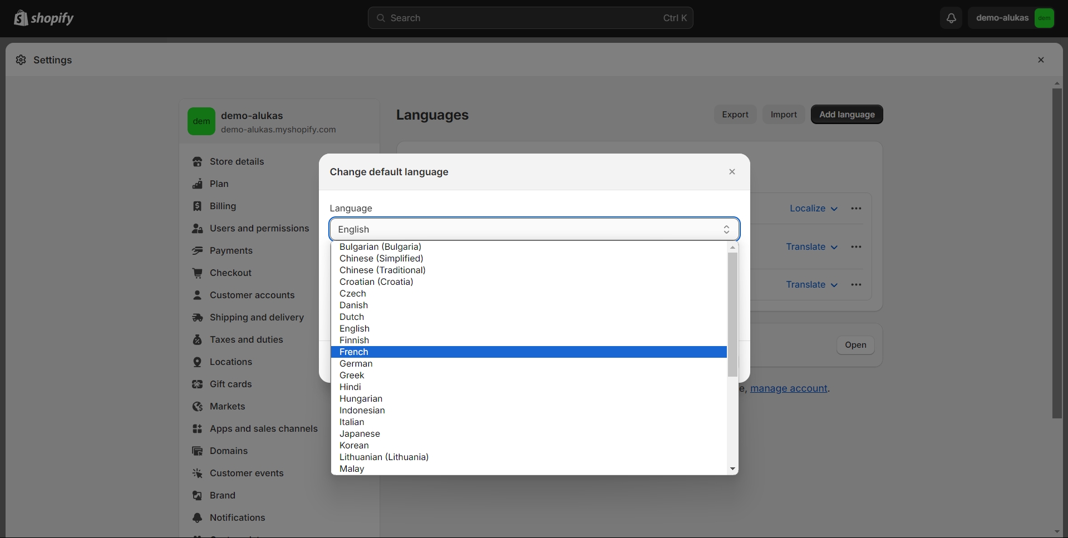Click the Shopify logo

pyautogui.click(x=44, y=18)
